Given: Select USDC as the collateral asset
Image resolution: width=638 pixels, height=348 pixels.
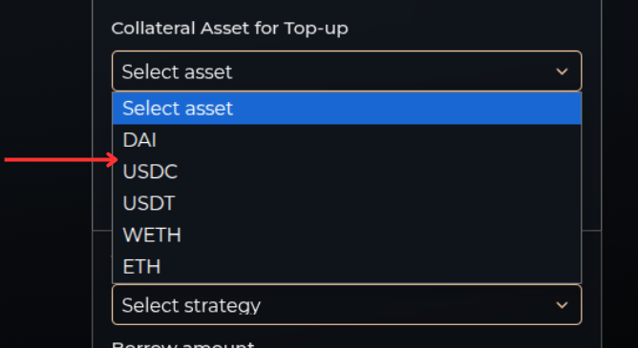Looking at the screenshot, I should point(347,172).
